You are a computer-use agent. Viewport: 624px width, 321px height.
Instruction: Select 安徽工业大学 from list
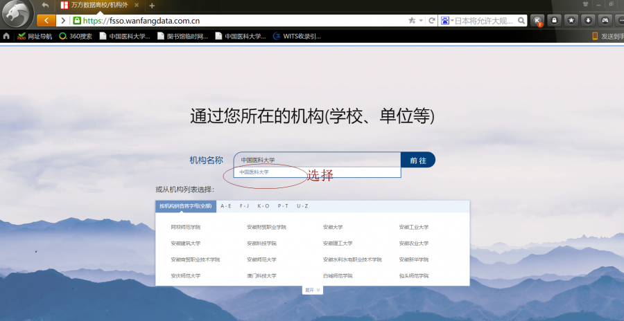(414, 227)
